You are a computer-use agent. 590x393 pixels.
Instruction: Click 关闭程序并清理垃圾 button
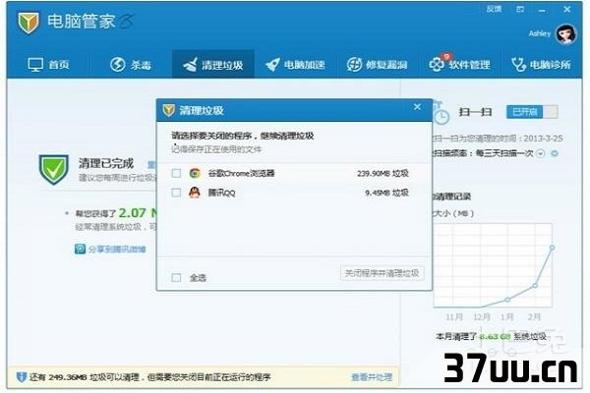tap(382, 273)
